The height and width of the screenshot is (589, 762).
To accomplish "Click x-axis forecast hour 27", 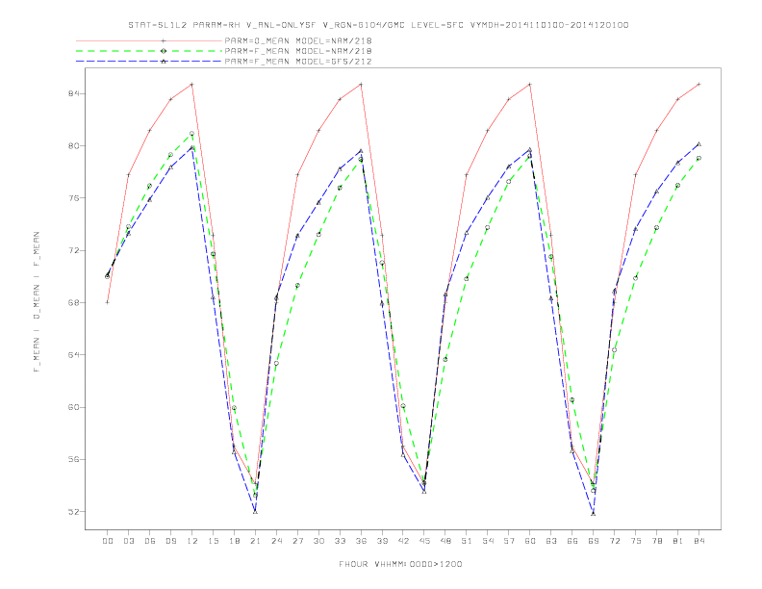I will coord(297,541).
